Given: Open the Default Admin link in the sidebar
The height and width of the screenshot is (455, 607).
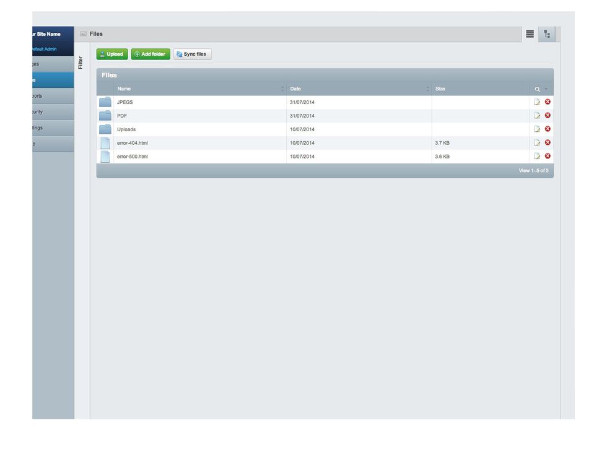Looking at the screenshot, I should tap(45, 49).
